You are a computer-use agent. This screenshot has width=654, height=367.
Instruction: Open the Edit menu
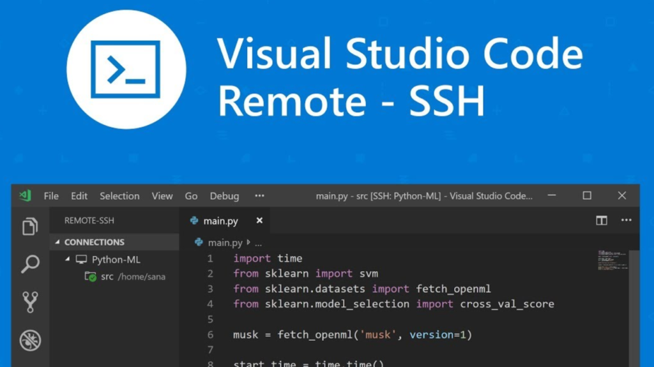click(79, 195)
